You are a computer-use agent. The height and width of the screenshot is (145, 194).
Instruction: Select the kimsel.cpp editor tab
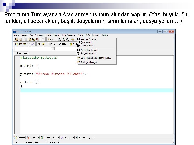(x=21, y=53)
